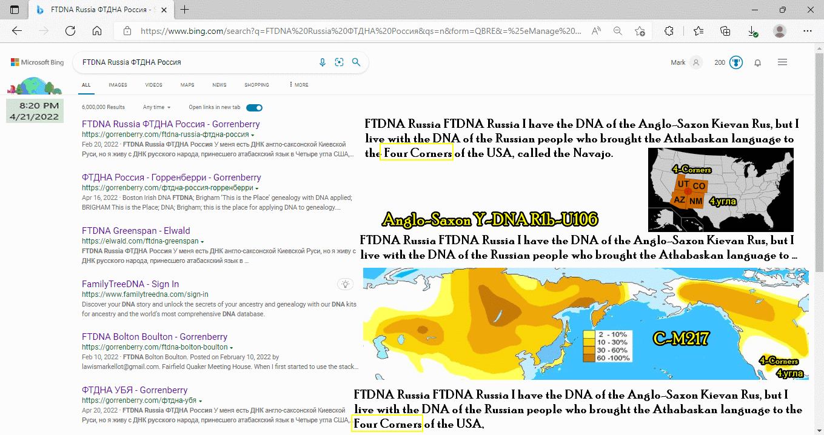Search using voice microphone icon
The image size is (824, 435).
323,62
